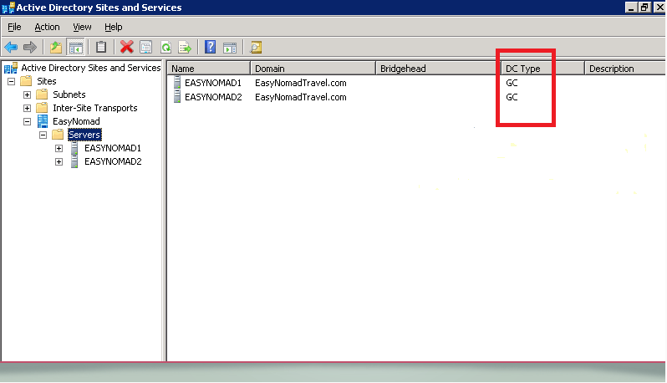Select Active Directory Sites and Services root

coord(91,68)
